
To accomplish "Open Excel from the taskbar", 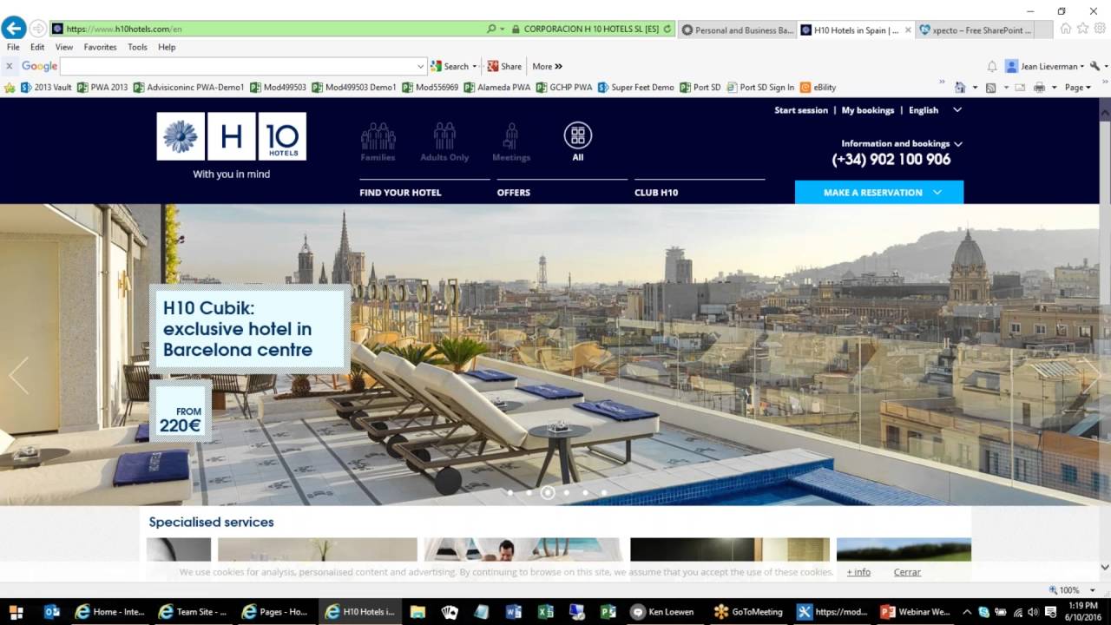I will tap(545, 611).
